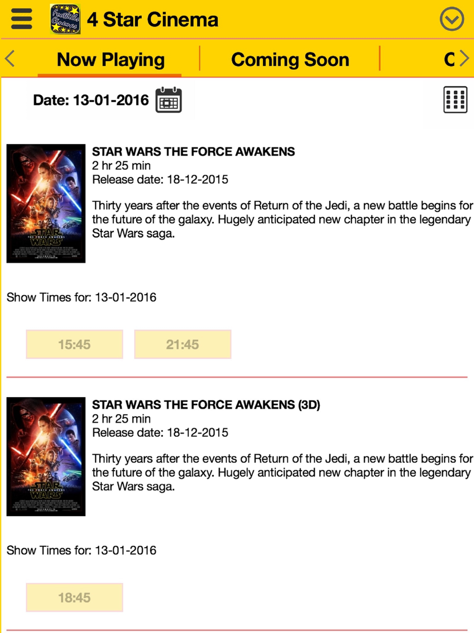The width and height of the screenshot is (474, 633).
Task: Select the 15:45 showtime
Action: (x=74, y=344)
